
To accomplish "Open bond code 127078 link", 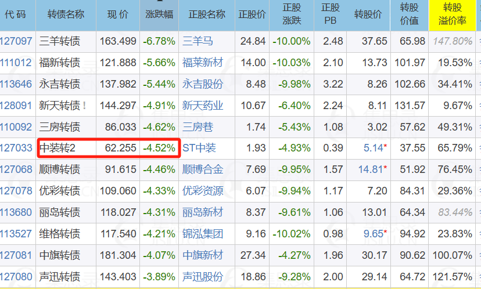I will [16, 190].
